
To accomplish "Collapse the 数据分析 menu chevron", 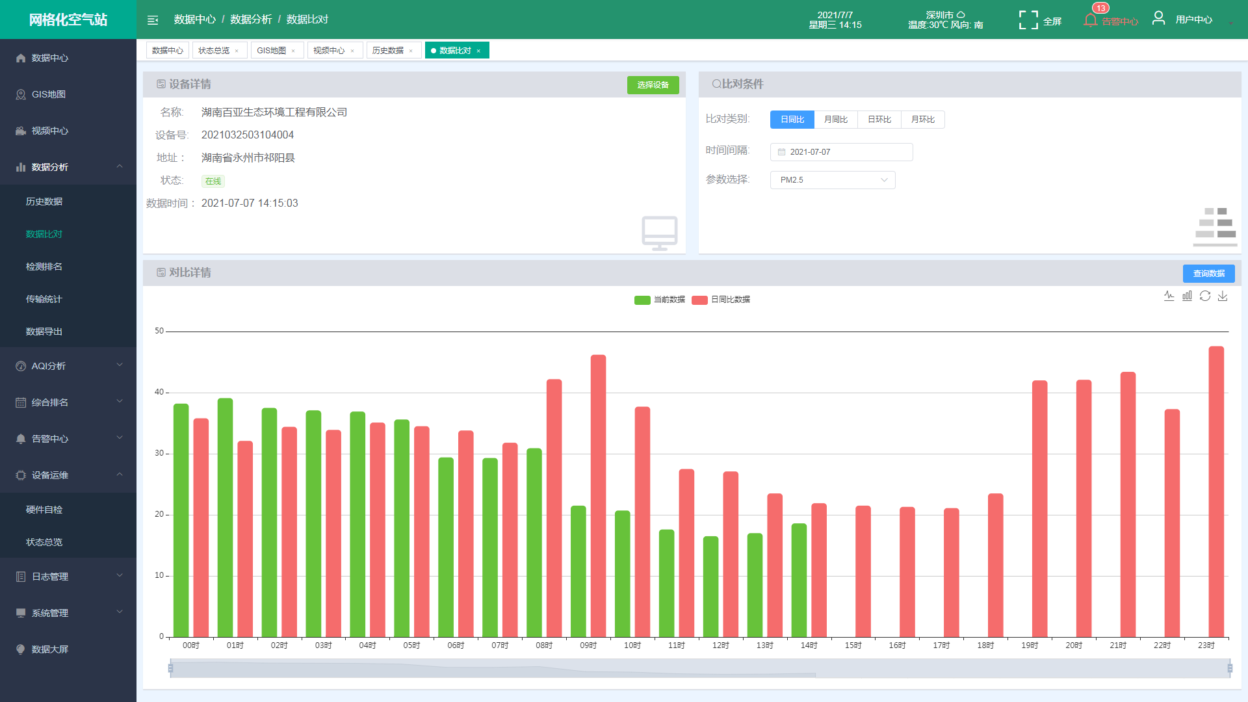I will pyautogui.click(x=120, y=166).
